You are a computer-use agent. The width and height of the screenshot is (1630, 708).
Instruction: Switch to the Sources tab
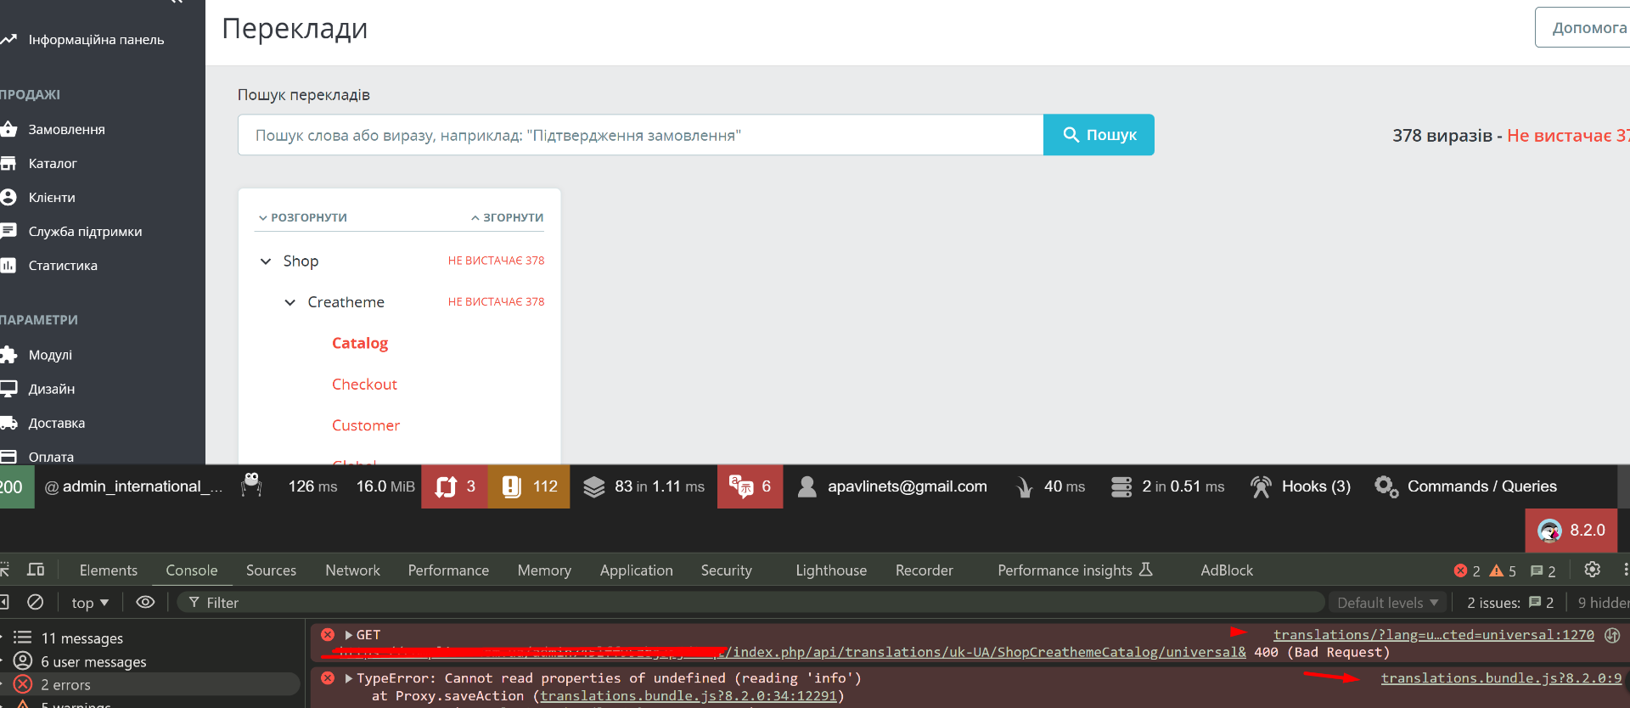point(272,570)
